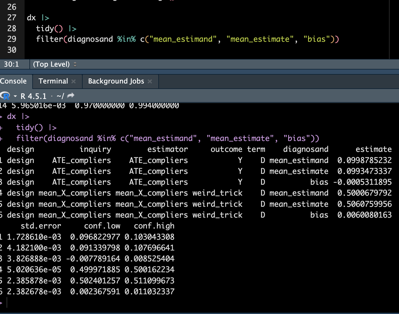
Task: Switch to the Console tab
Action: pos(13,81)
